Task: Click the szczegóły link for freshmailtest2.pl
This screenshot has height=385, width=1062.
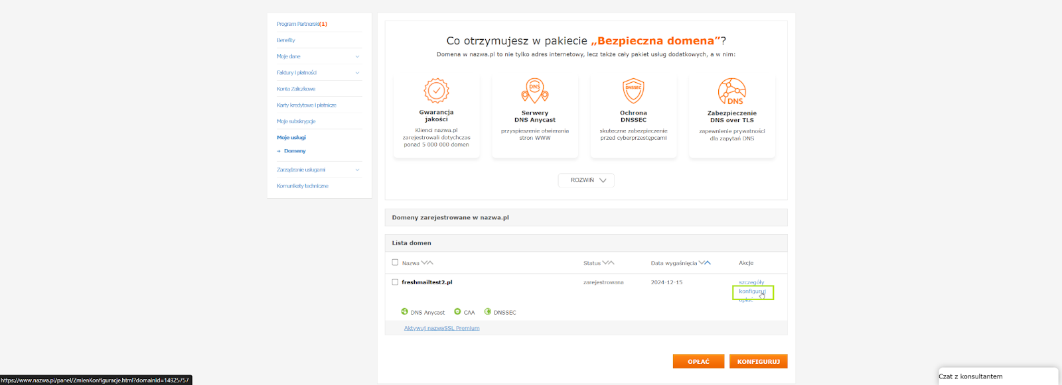Action: click(751, 282)
